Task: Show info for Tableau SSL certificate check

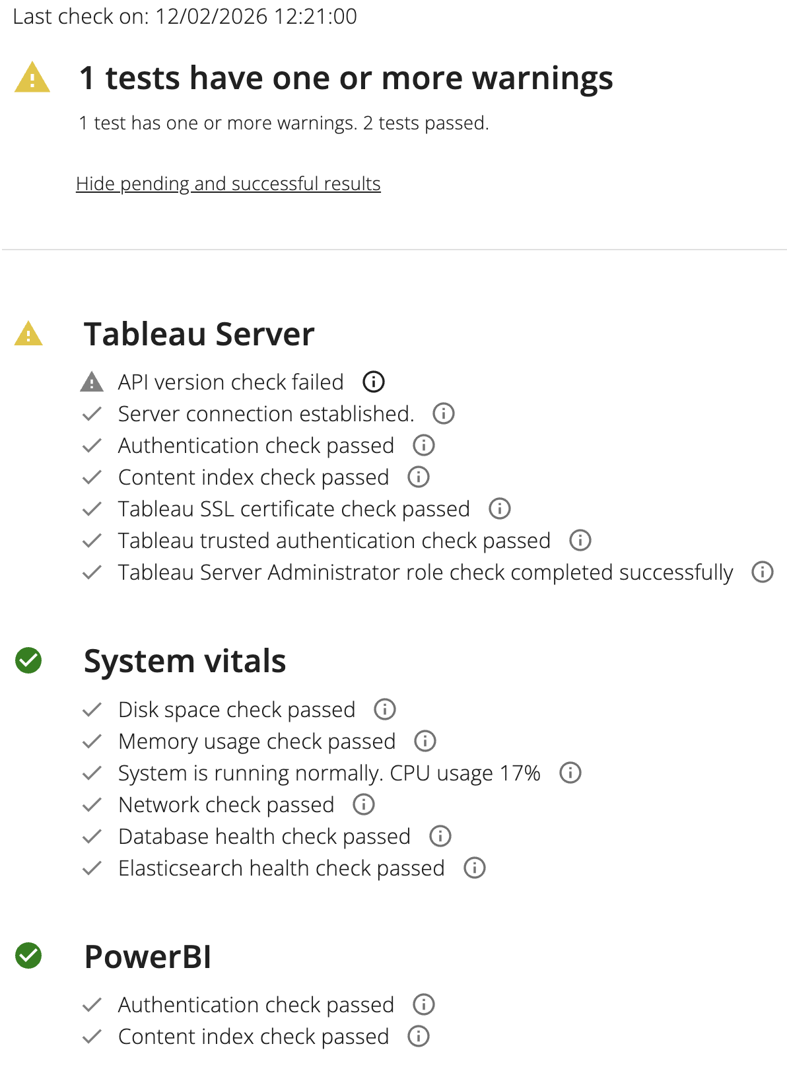Action: pos(500,508)
